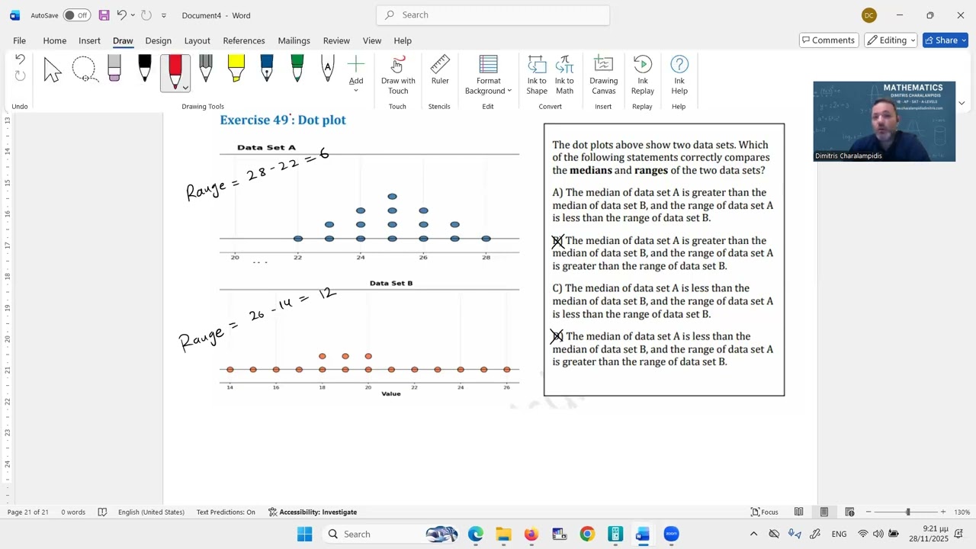Open the Windows Start menu

click(304, 534)
